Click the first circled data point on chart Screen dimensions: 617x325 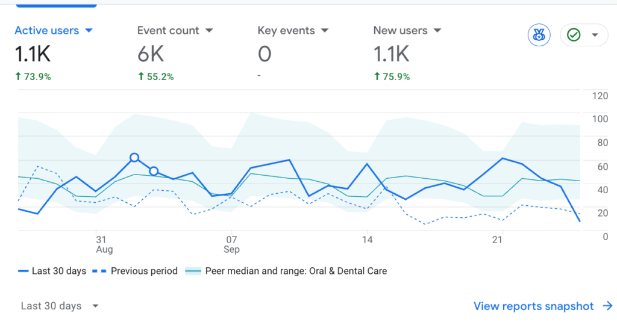pos(134,158)
